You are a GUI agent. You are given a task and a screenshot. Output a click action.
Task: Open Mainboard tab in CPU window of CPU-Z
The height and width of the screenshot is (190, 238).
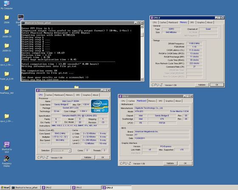pos(59,95)
